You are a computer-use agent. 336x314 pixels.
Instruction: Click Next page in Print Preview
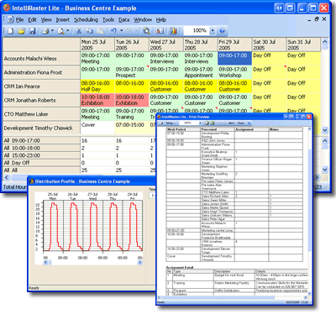click(231, 123)
